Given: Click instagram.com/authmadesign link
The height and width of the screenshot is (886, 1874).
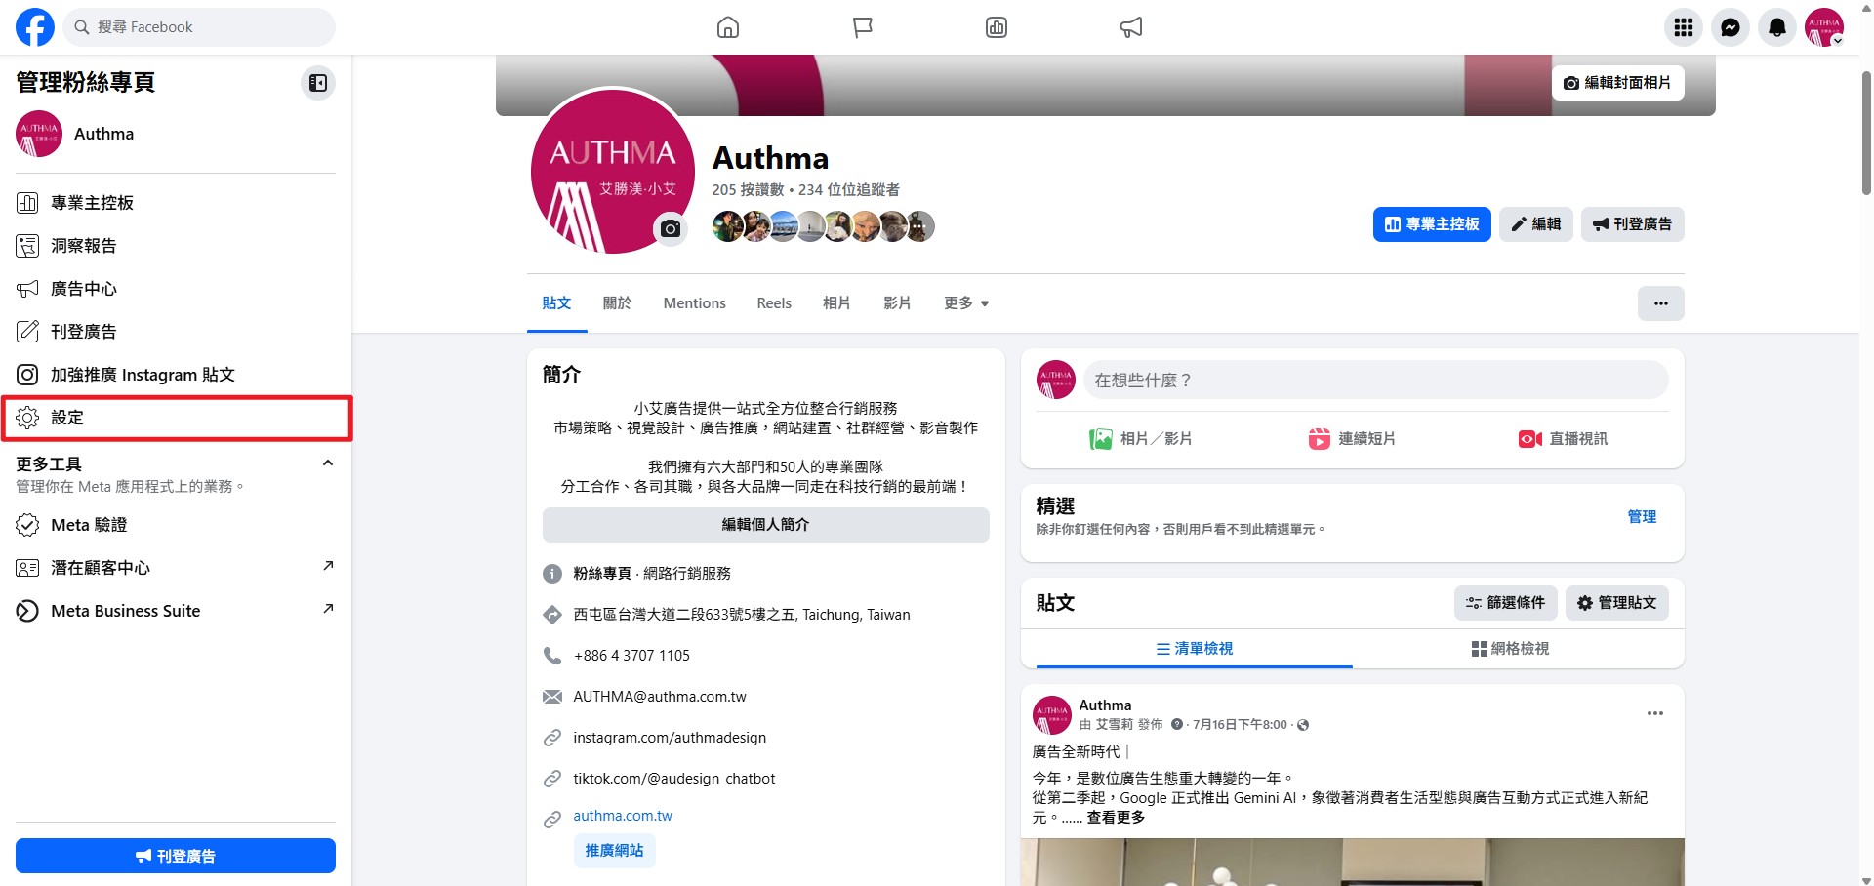Looking at the screenshot, I should (670, 738).
